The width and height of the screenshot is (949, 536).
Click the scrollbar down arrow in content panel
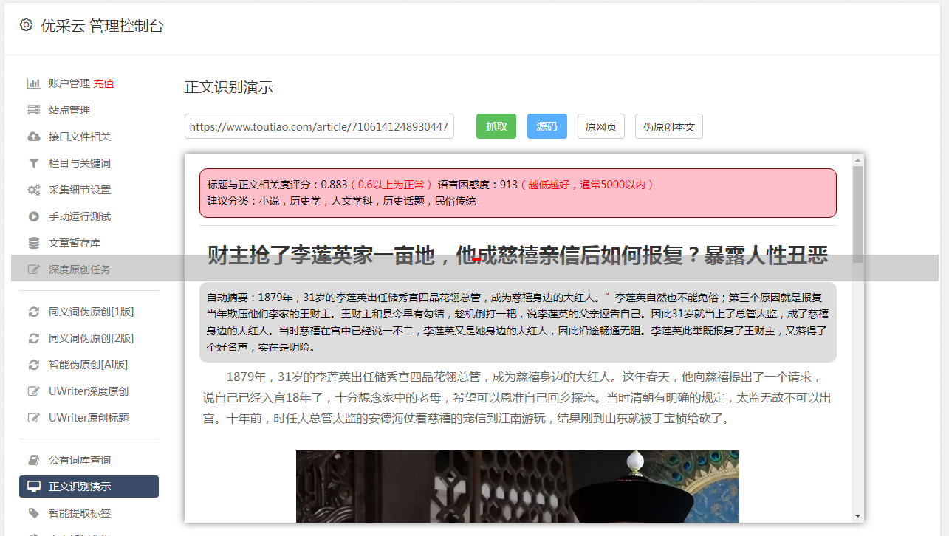pyautogui.click(x=857, y=516)
